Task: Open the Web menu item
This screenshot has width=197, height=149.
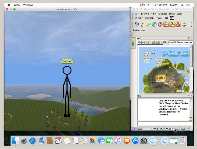Action: click(159, 18)
